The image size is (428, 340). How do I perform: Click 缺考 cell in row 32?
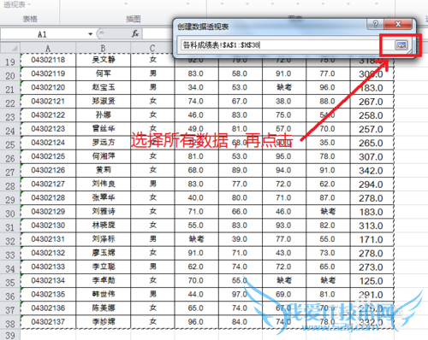click(x=196, y=239)
